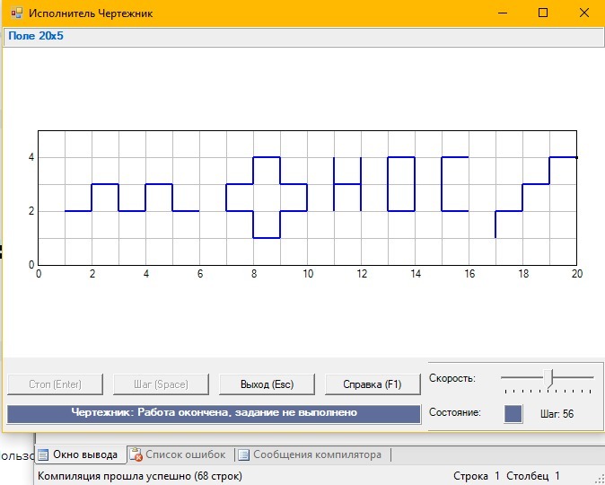Image resolution: width=605 pixels, height=485 pixels.
Task: Exit via the Выход (Esc) button
Action: point(267,384)
